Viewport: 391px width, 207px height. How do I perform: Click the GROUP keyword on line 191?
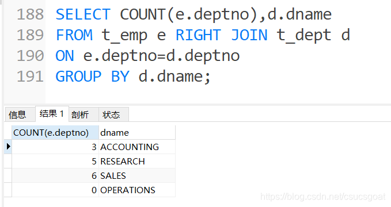tap(78, 76)
